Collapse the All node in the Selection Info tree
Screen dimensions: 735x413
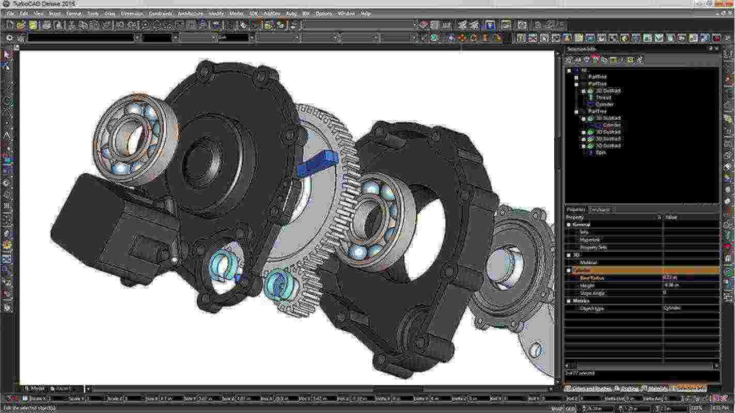(569, 70)
